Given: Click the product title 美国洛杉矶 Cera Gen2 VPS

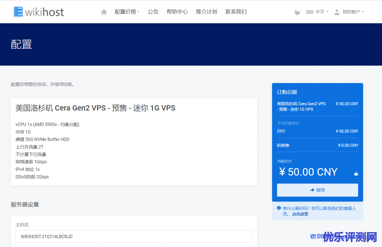Looking at the screenshot, I should click(95, 108).
